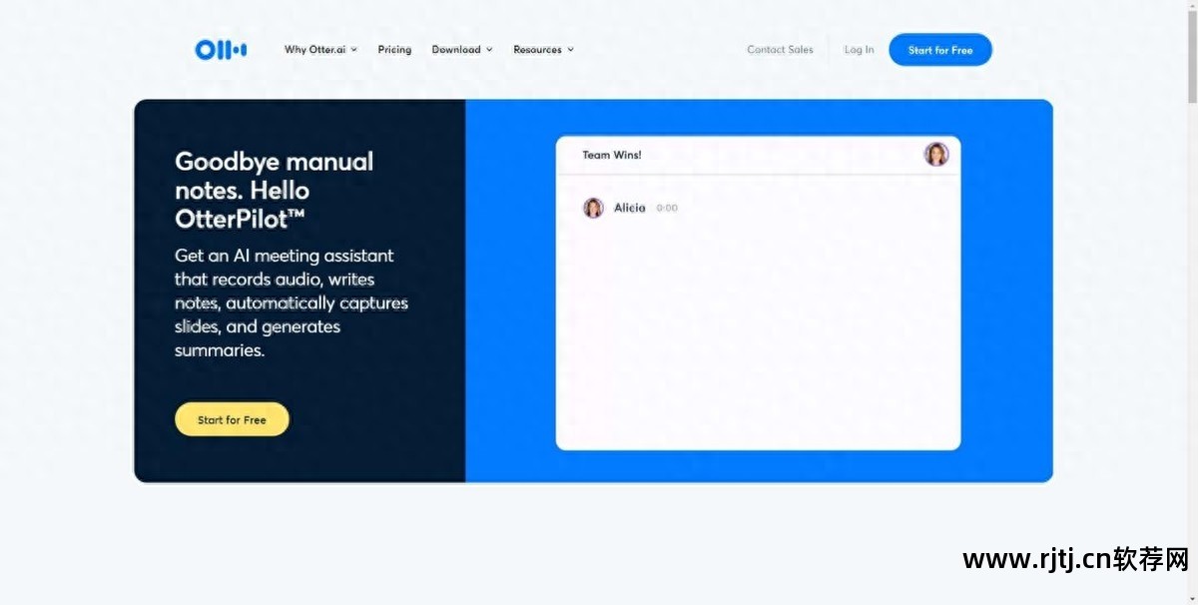Click Alicia's avatar in the transcript

[x=593, y=208]
